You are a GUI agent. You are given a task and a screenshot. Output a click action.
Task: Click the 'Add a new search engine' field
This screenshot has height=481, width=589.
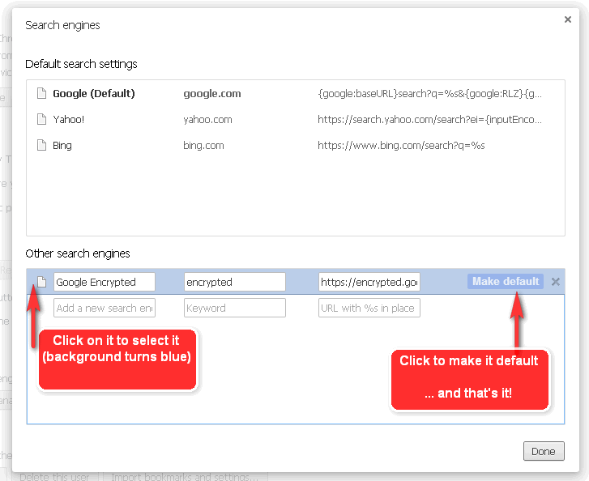click(x=105, y=308)
